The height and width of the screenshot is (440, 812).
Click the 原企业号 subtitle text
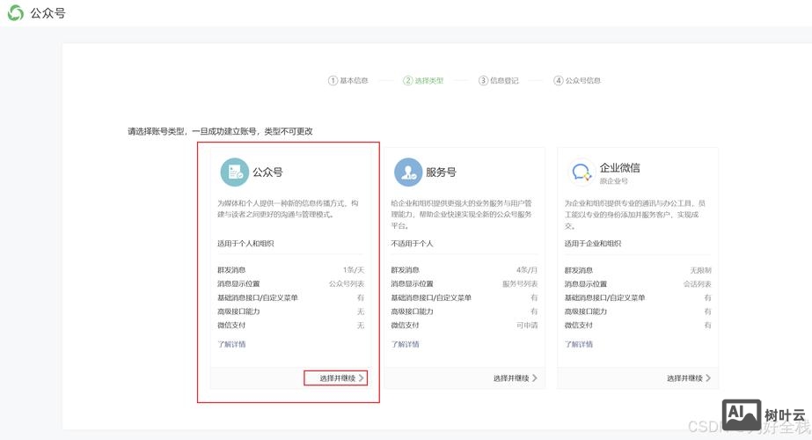(614, 181)
